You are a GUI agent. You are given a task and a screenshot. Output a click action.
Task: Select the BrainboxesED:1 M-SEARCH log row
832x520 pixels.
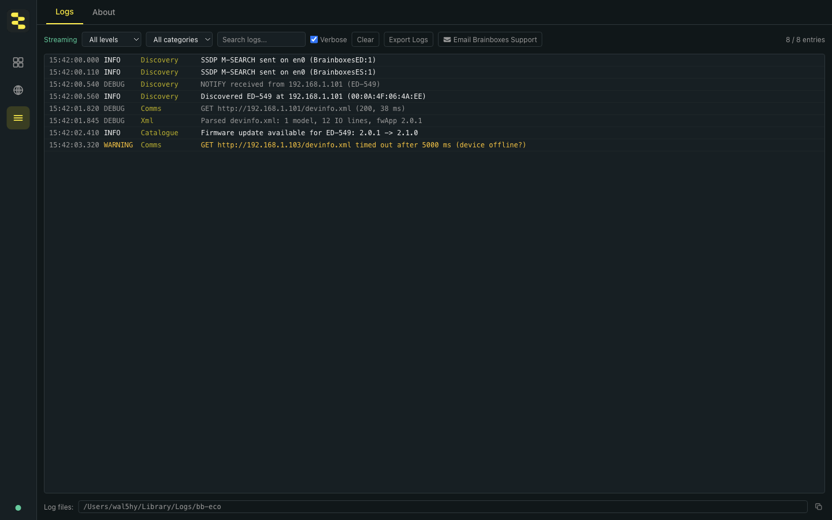point(434,60)
